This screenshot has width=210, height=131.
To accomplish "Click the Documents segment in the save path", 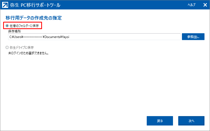I will pos(52,37).
